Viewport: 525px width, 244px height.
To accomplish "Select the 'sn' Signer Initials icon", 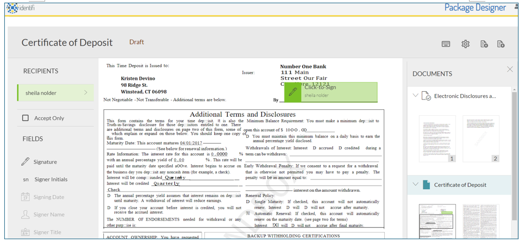I will coord(26,179).
